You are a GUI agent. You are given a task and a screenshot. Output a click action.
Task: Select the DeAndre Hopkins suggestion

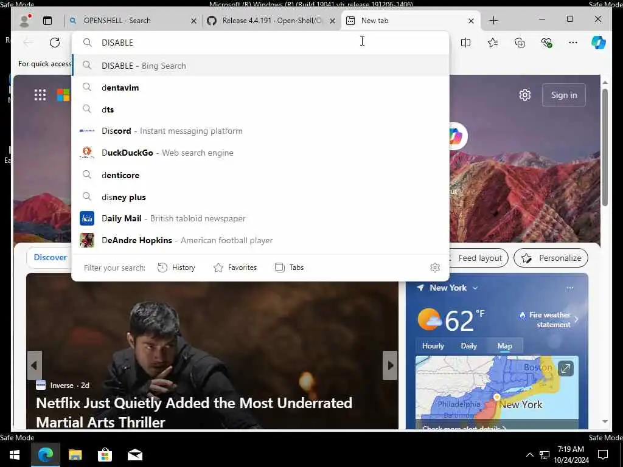pyautogui.click(x=260, y=240)
